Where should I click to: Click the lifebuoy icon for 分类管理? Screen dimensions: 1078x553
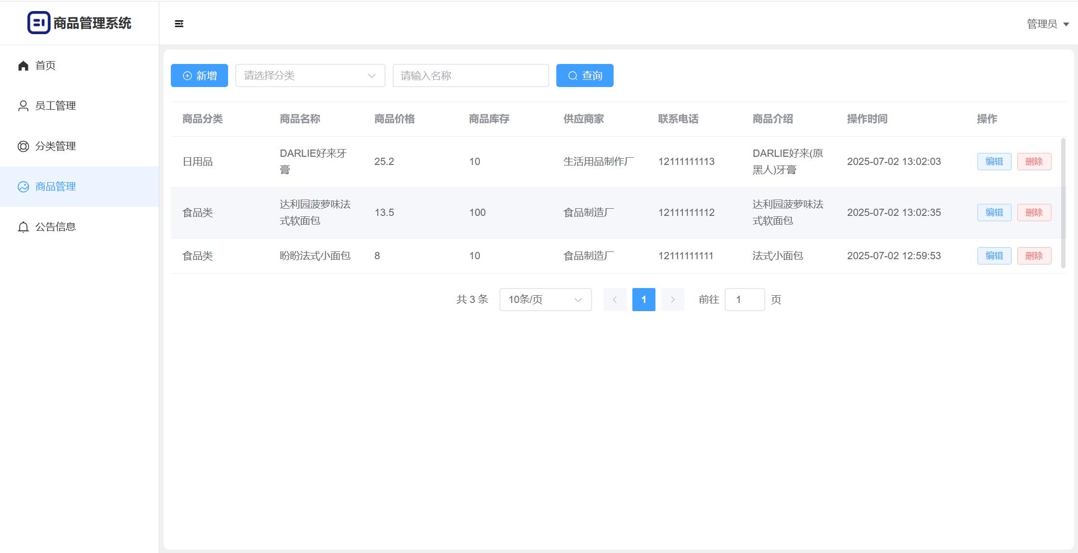point(23,146)
